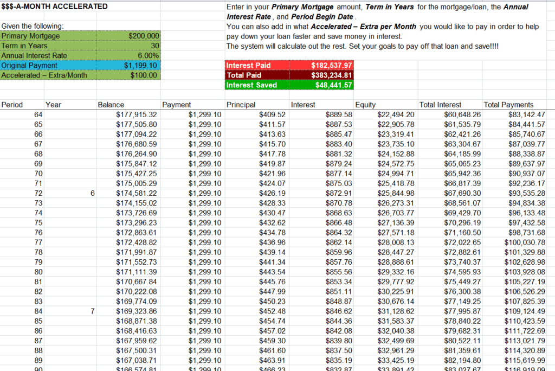Click the Interest Paid value $182,537.97
The width and height of the screenshot is (555, 371).
[x=321, y=66]
